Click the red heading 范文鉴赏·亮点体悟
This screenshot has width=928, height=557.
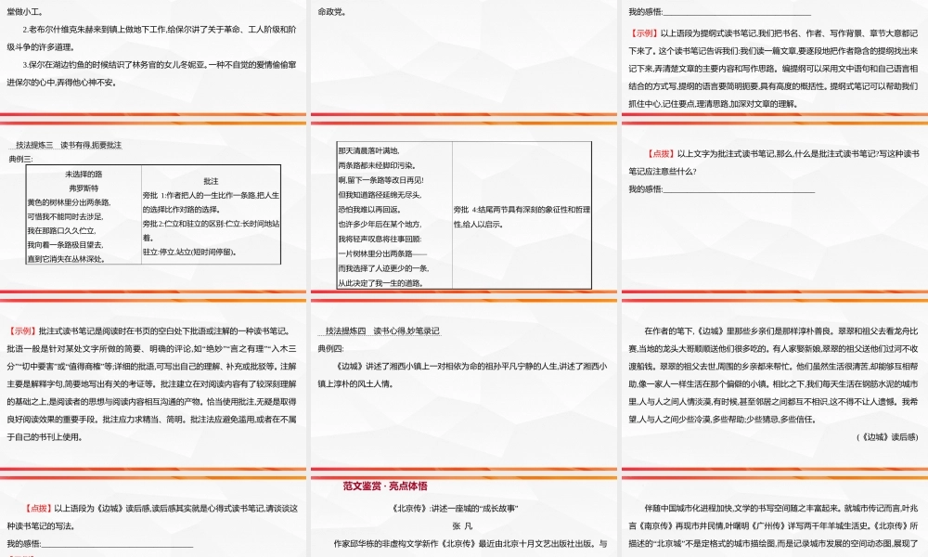[x=385, y=486]
